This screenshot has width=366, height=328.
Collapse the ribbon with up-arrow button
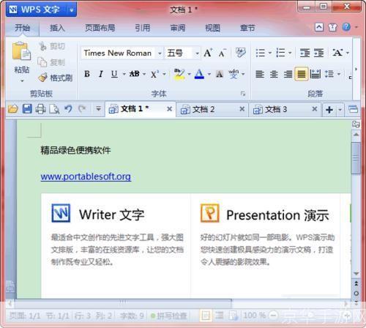(x=319, y=27)
